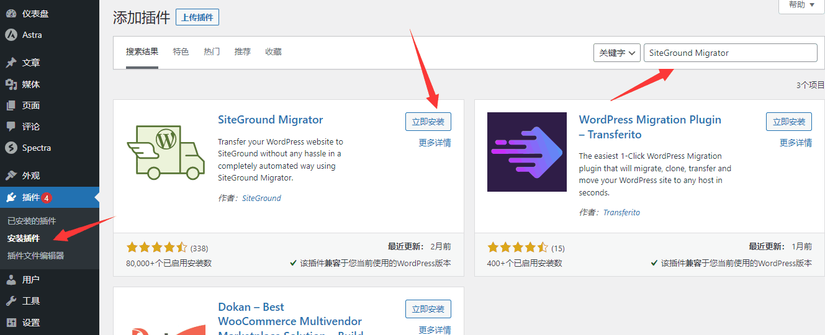Screen dimensions: 825x335
Task: Click the Transferito plugin purple arrow thumbnail
Action: [x=527, y=152]
